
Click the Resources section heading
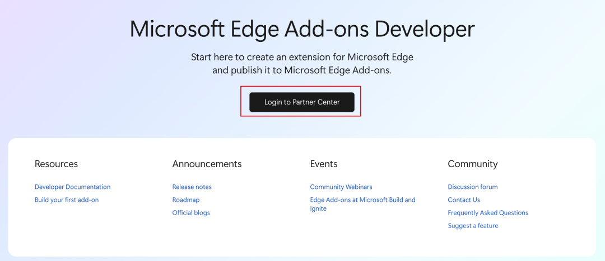tap(56, 164)
